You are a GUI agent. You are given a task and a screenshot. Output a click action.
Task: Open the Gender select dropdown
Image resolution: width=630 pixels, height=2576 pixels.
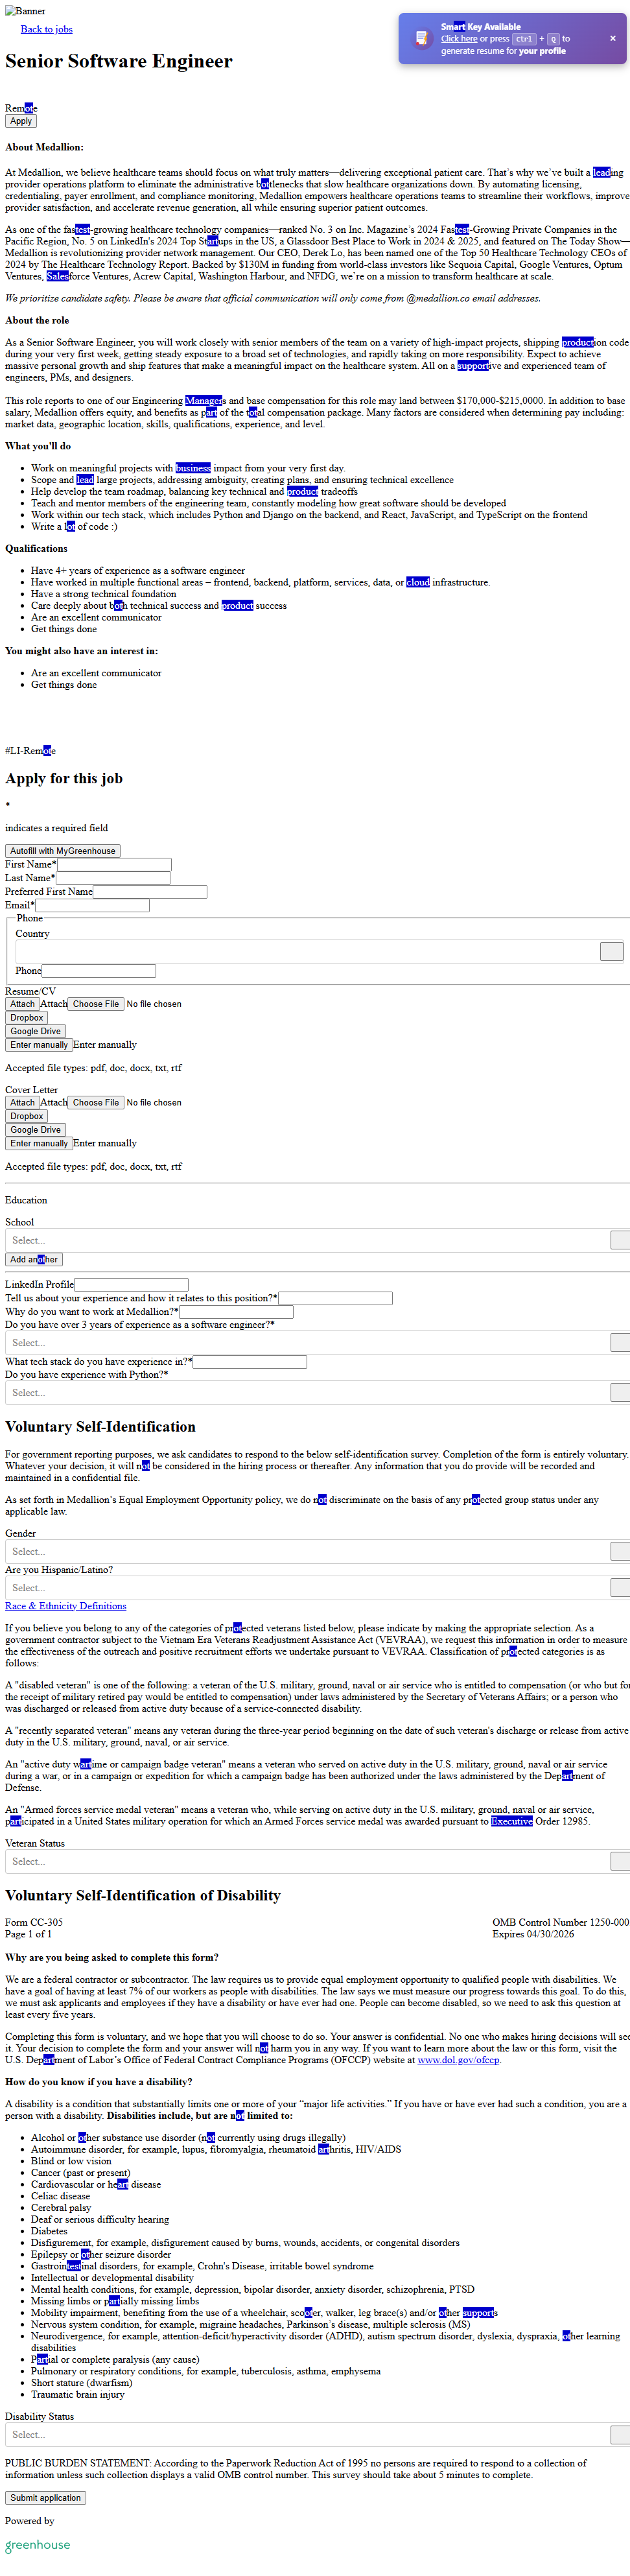619,1551
